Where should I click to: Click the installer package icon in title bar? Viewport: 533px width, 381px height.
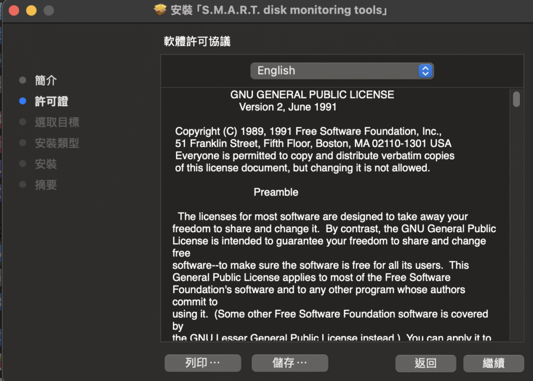point(160,10)
